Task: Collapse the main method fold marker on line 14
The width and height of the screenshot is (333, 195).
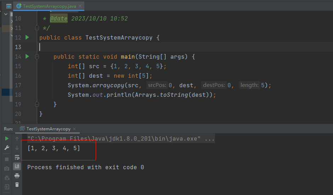Action: [x=37, y=57]
